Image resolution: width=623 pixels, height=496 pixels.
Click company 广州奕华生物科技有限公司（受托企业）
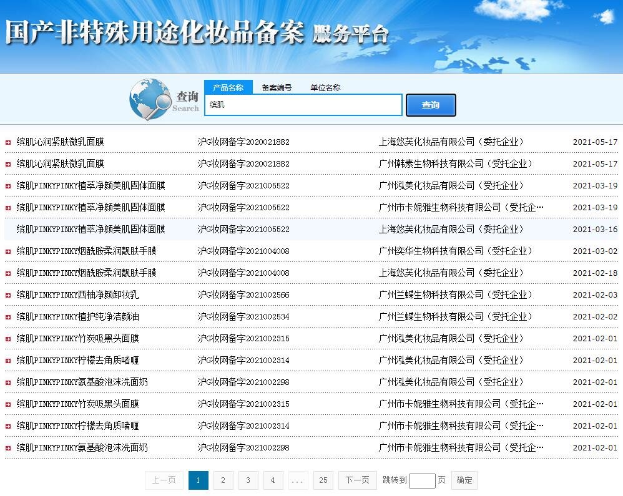pos(455,251)
